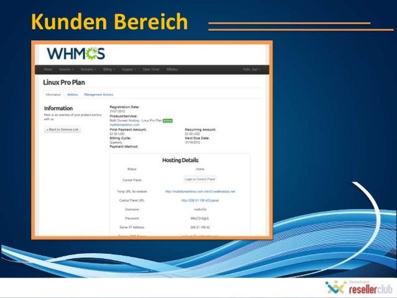Viewport: 397px width, 298px height.
Task: Open the Control Panel URL cpanel link
Action: point(200,200)
